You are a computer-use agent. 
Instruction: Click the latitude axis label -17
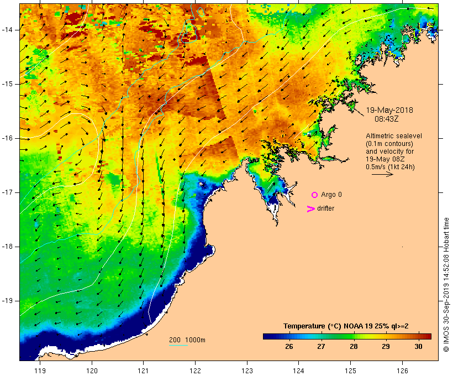[x=7, y=192]
